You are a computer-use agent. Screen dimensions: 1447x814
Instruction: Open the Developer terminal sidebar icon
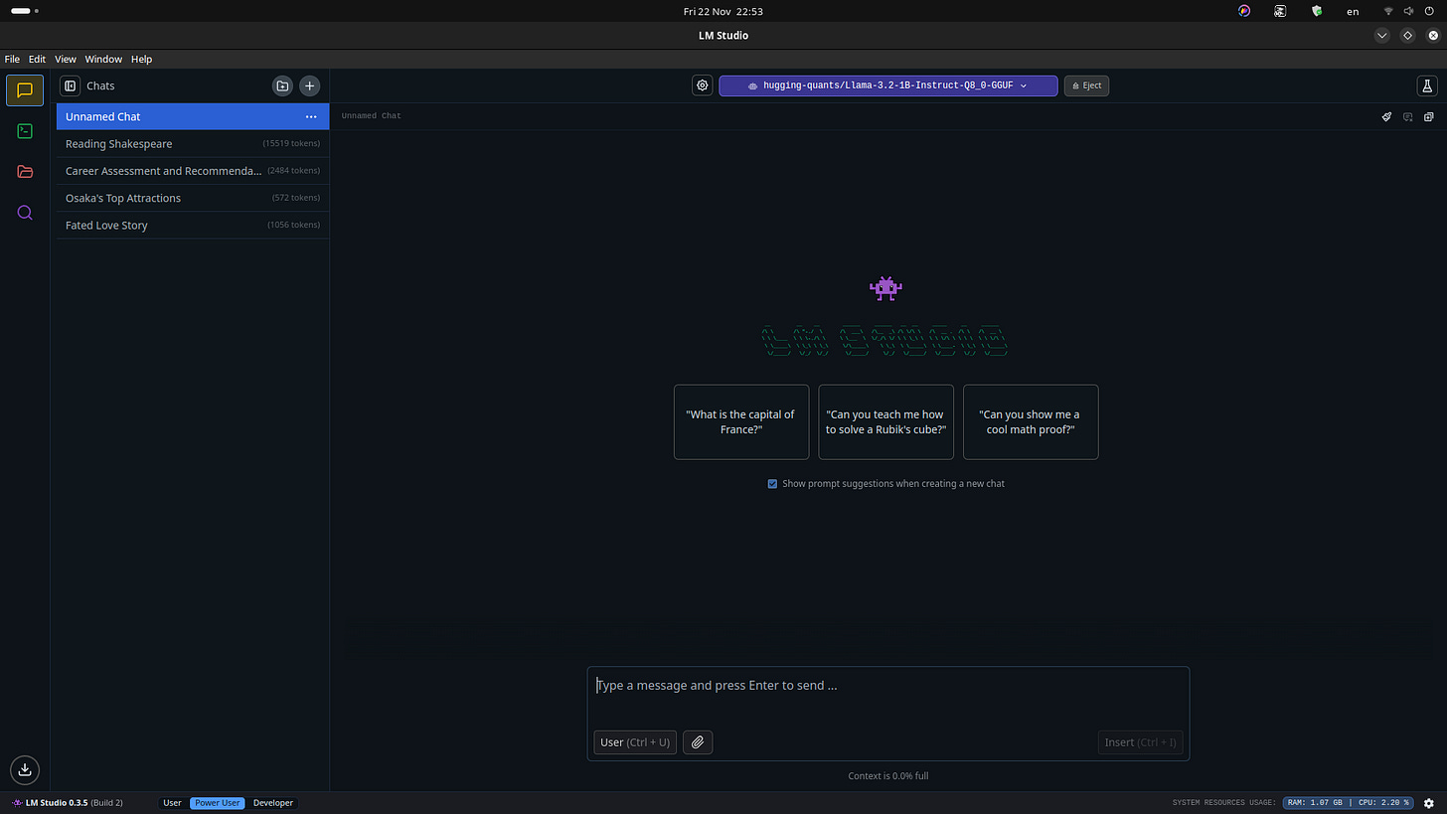25,130
